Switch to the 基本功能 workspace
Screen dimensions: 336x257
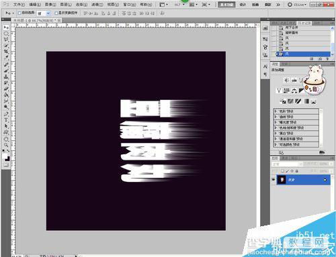tap(226, 5)
